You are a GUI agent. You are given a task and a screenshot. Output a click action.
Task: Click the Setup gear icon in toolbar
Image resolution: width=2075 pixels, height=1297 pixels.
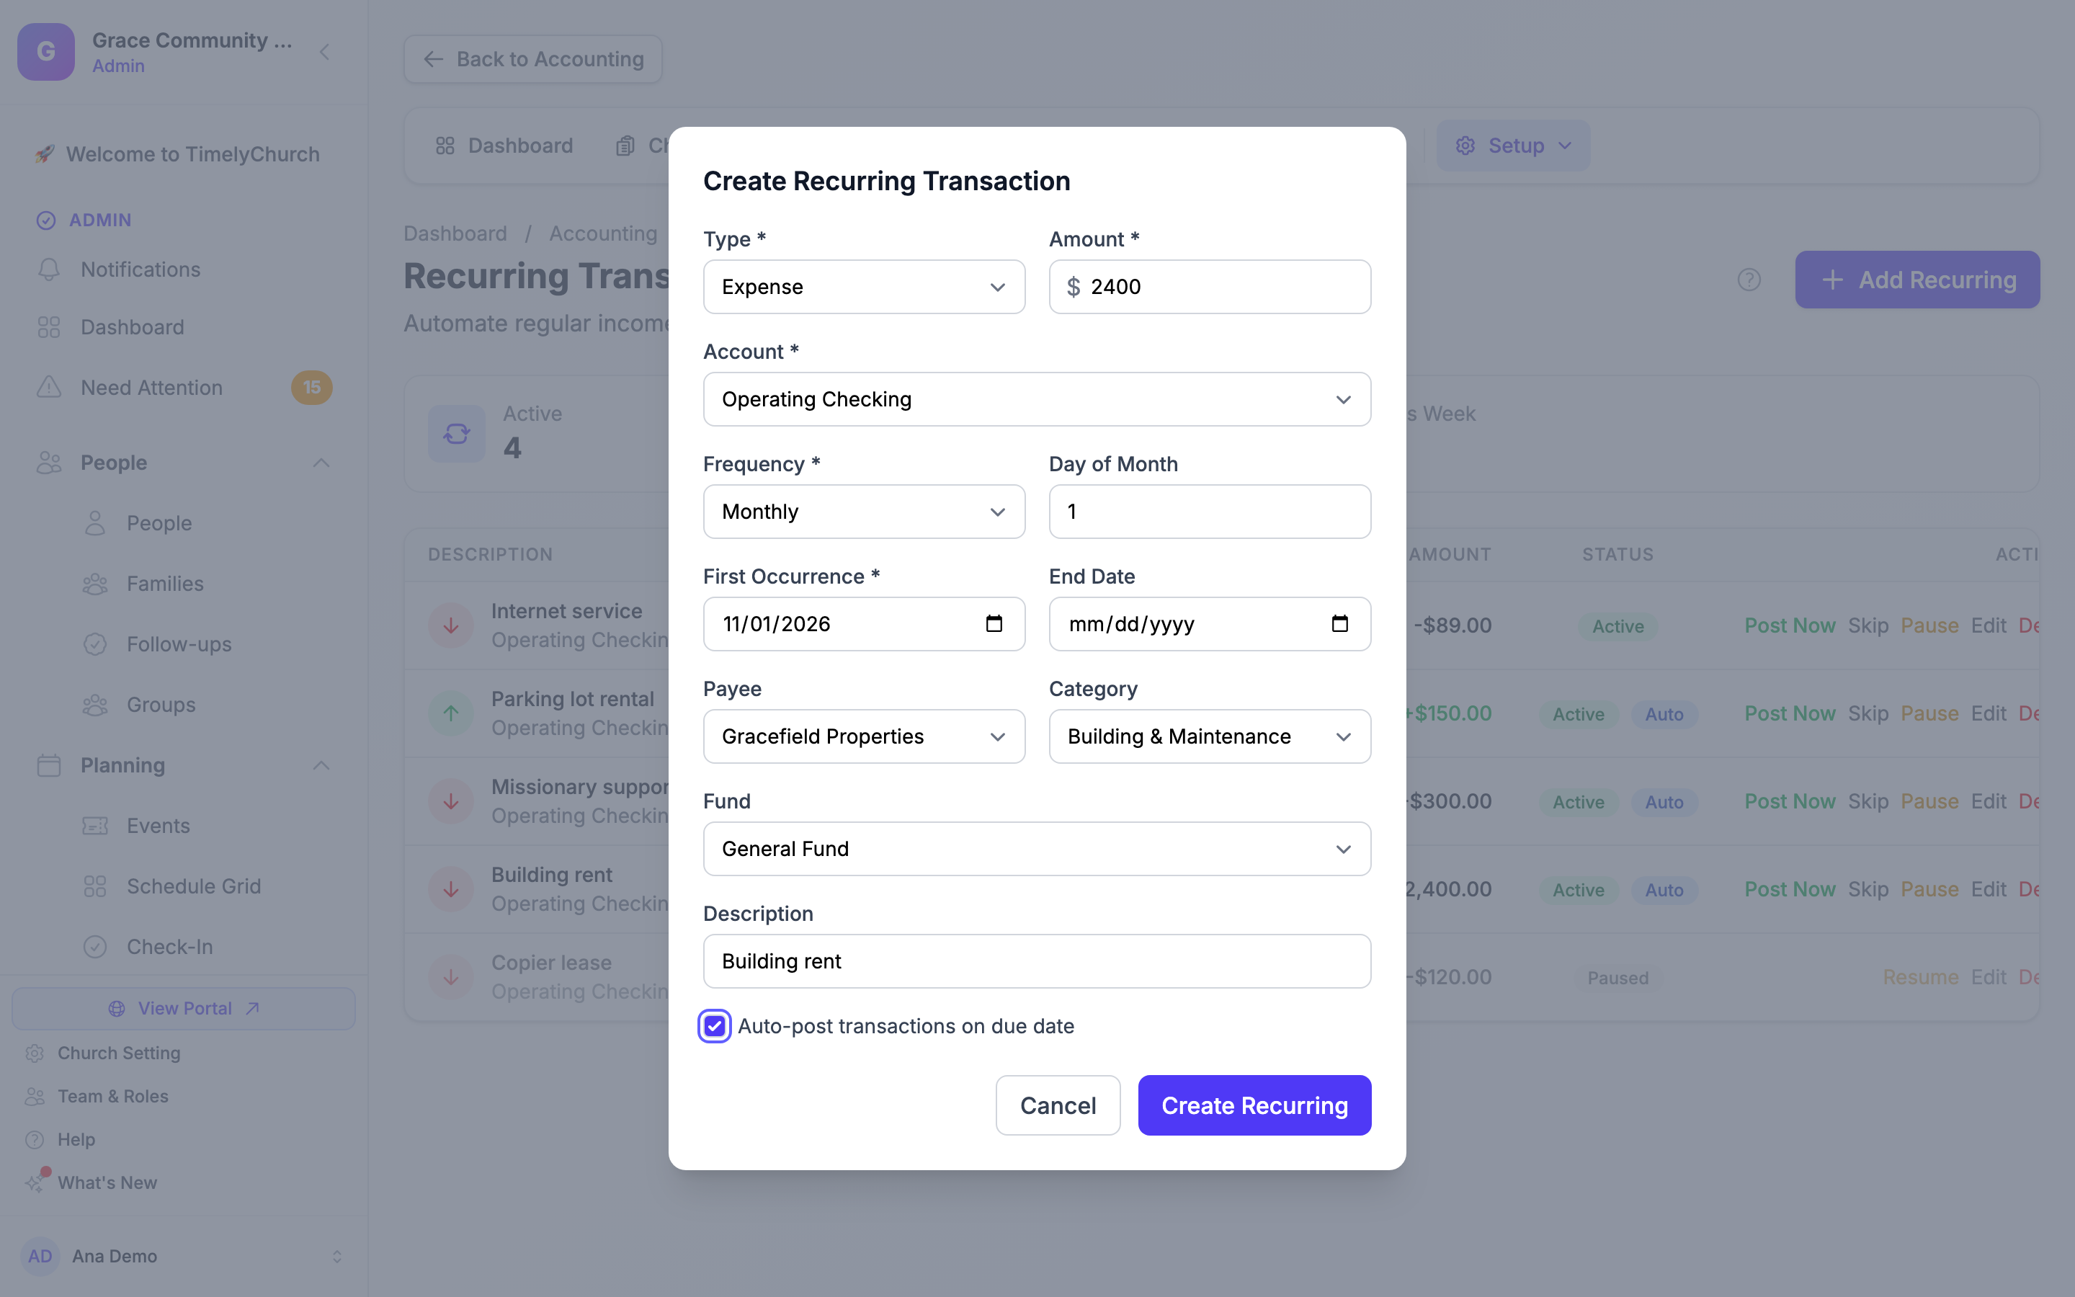click(x=1465, y=146)
